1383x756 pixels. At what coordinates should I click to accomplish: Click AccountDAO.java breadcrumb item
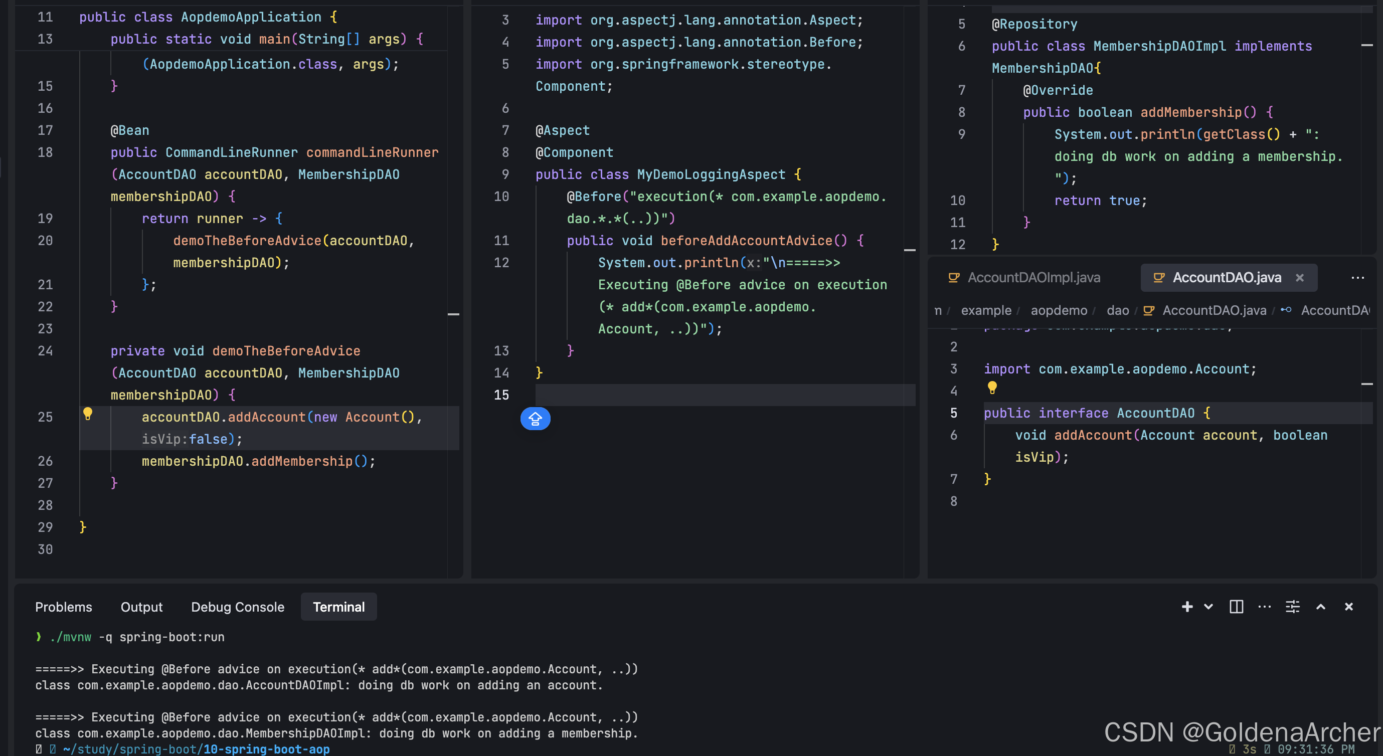coord(1214,310)
